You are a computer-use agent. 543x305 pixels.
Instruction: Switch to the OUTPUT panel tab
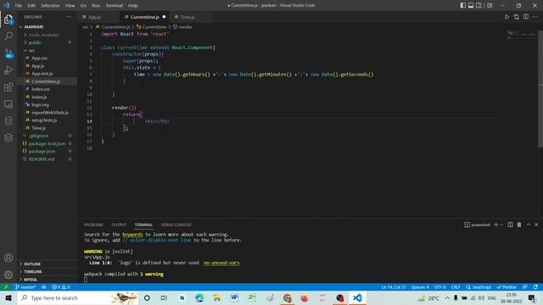tap(119, 225)
